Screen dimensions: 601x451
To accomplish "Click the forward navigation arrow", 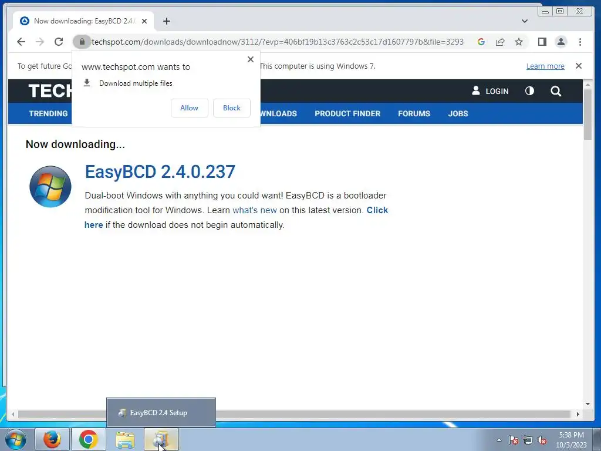I will (40, 42).
